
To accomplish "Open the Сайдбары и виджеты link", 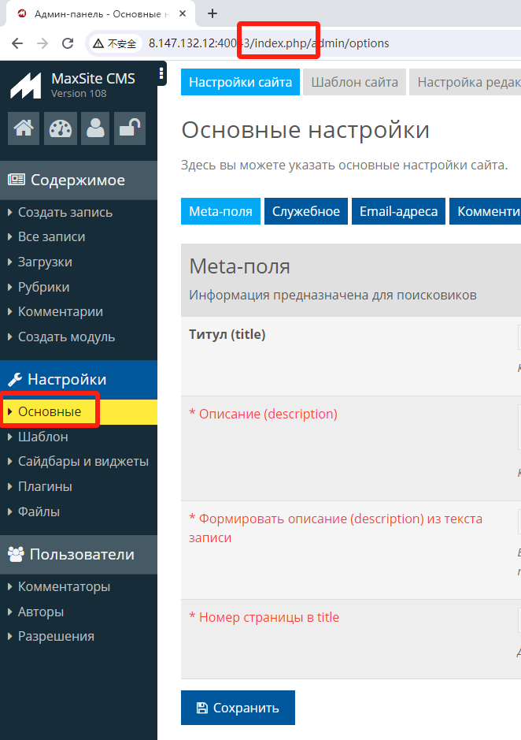I will coord(83,462).
